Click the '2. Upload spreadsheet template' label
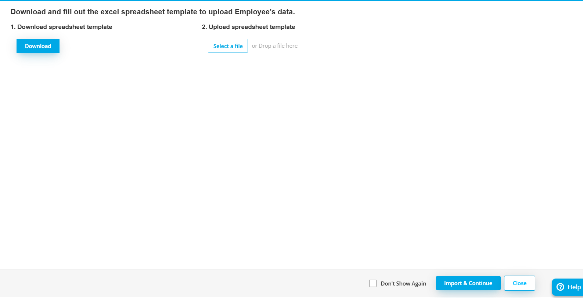The height and width of the screenshot is (298, 583). pyautogui.click(x=248, y=27)
